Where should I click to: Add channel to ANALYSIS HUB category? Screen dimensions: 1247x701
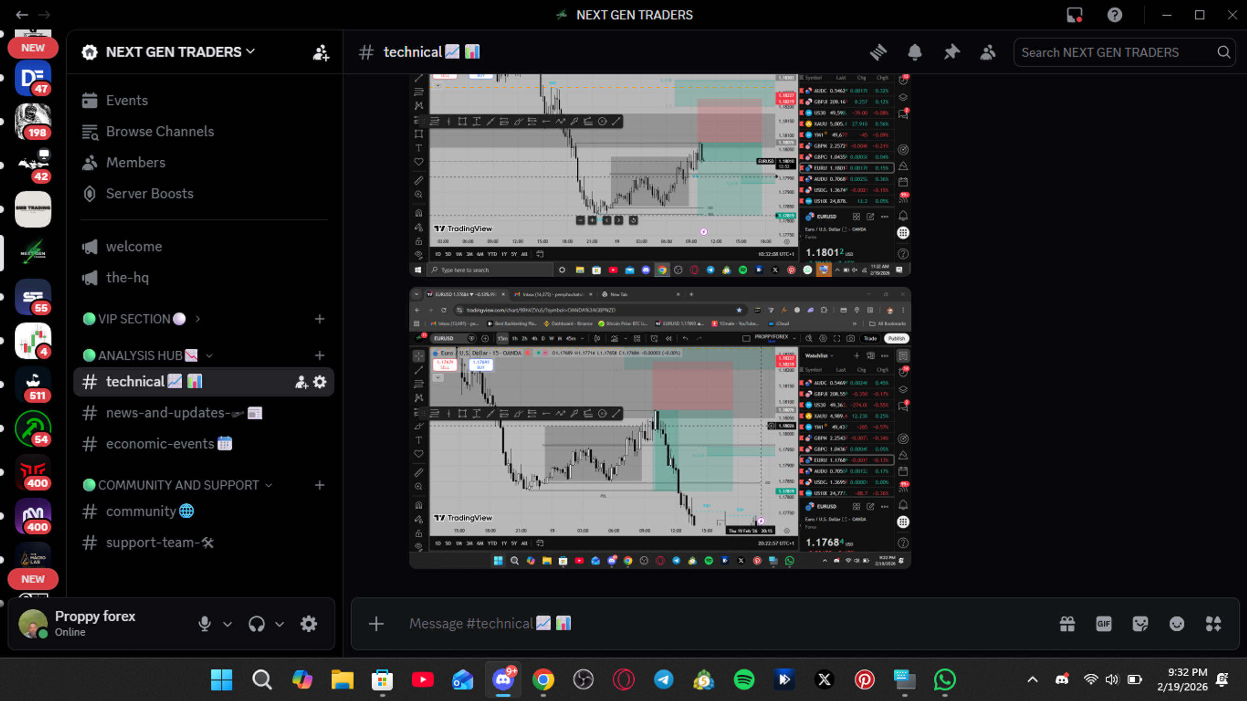click(x=320, y=356)
